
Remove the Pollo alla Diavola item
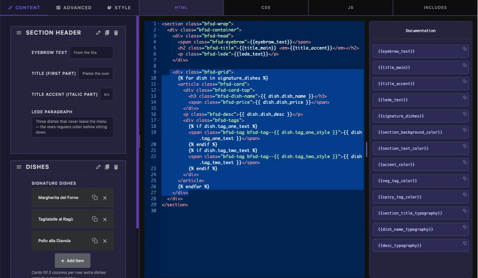[105, 241]
